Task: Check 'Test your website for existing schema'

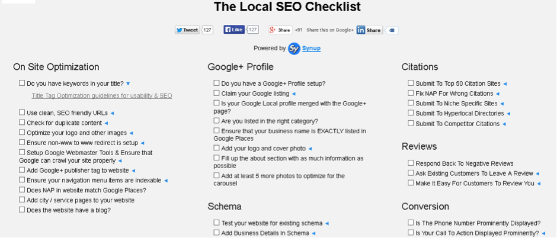Action: [216, 223]
